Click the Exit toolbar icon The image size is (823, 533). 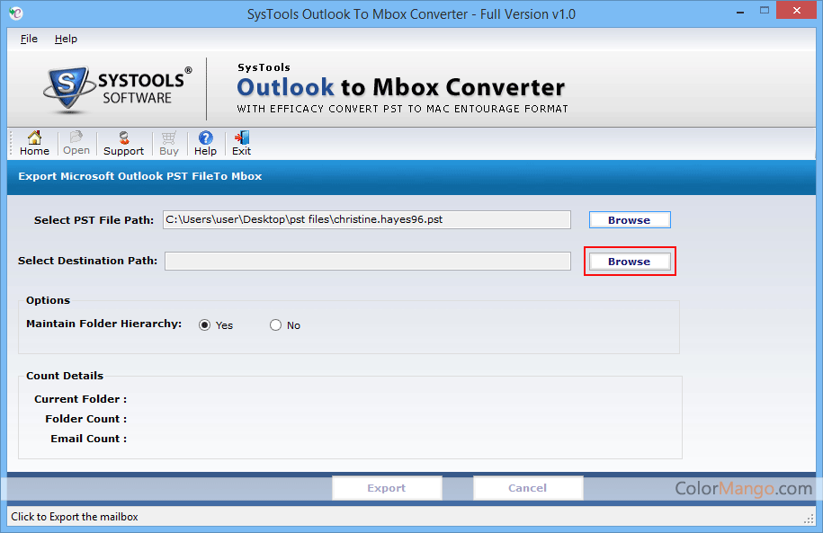tap(241, 143)
